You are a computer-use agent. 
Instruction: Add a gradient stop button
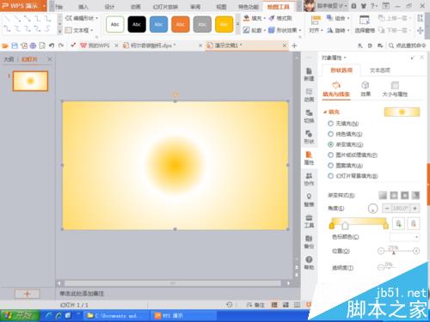pos(398,223)
